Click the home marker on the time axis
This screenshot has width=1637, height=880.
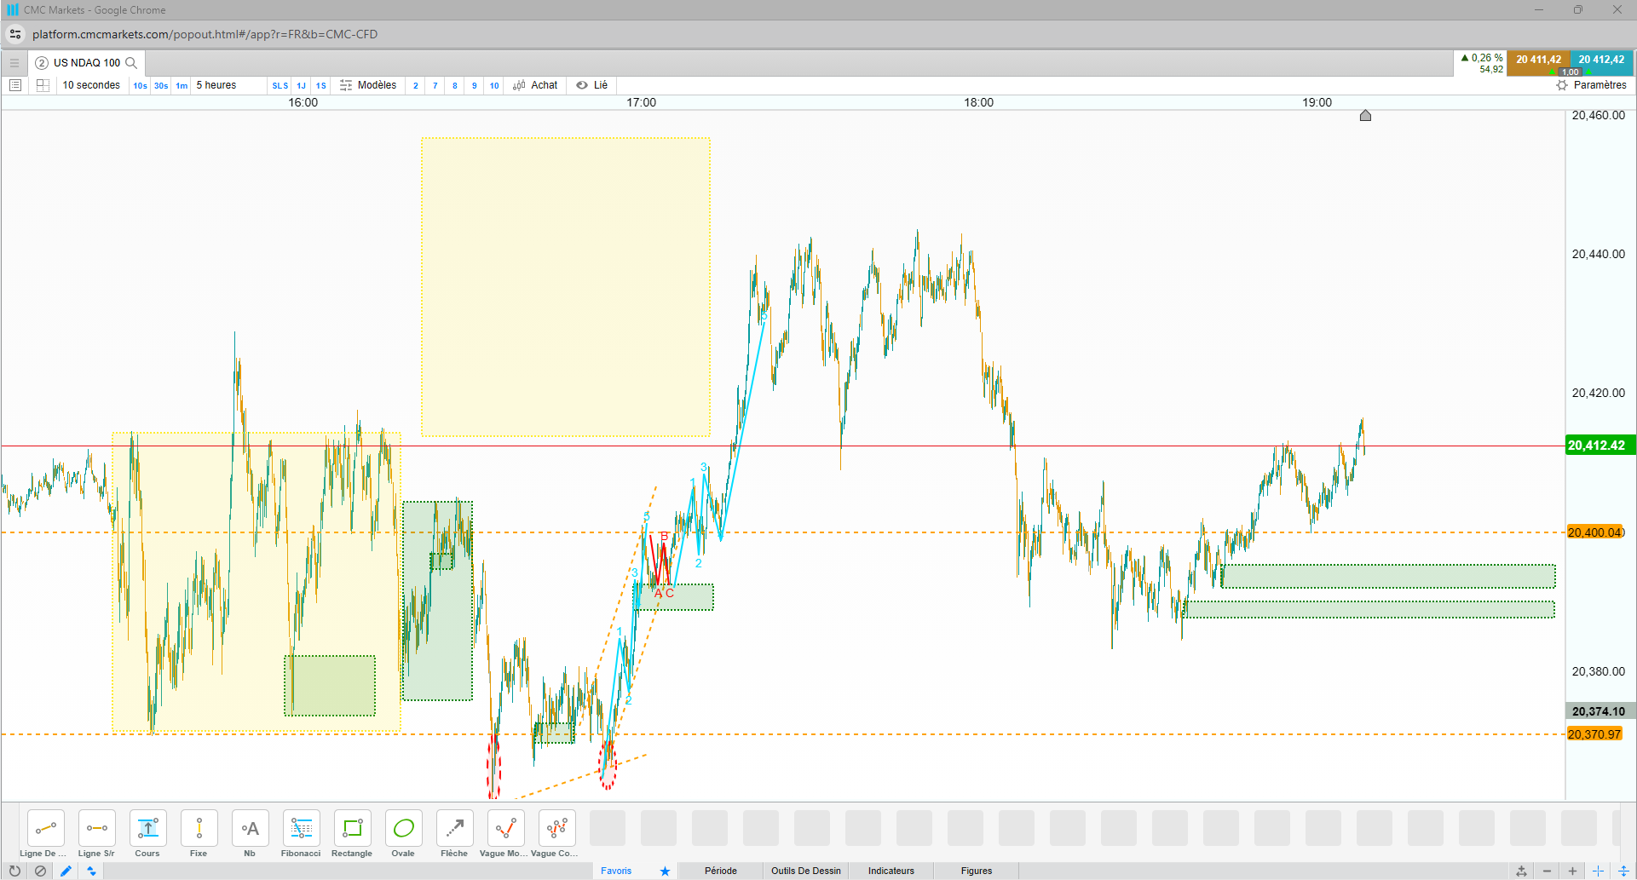1365,115
